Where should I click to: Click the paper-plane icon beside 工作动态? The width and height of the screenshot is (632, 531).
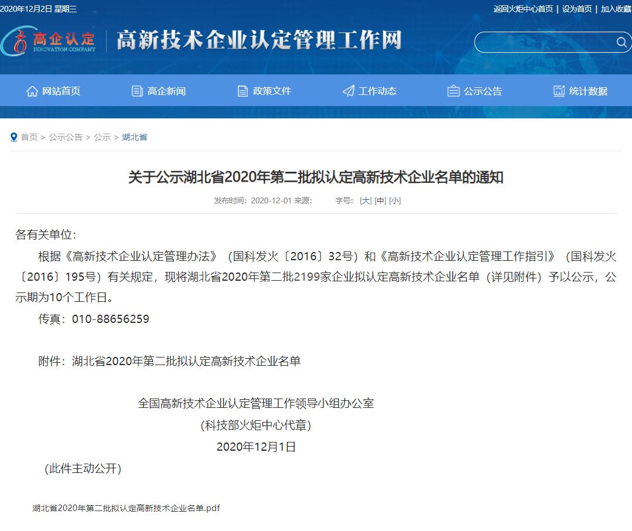tap(348, 90)
